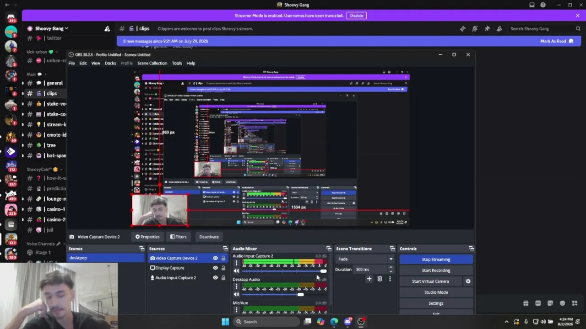Image resolution: width=586 pixels, height=329 pixels.
Task: Open the OBS Tools menu
Action: click(177, 63)
